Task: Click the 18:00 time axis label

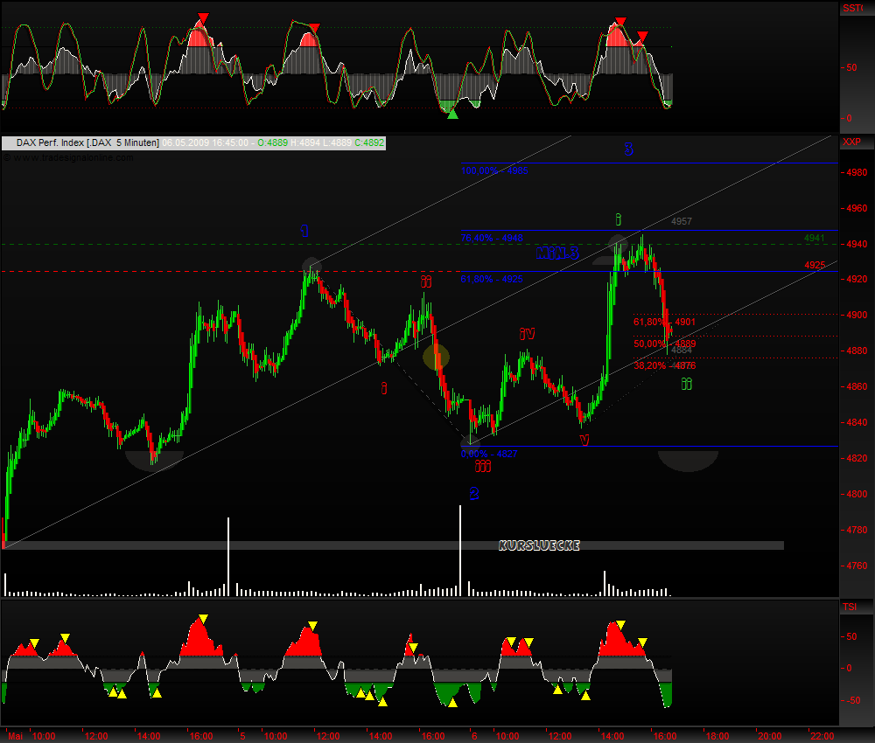Action: 716,736
